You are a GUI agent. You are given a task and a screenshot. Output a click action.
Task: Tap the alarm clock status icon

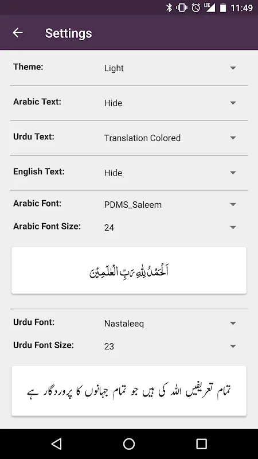(196, 7)
